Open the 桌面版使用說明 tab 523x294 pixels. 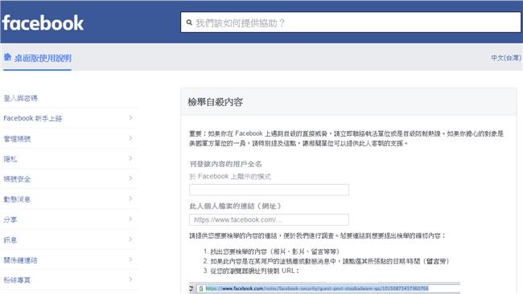click(x=37, y=59)
